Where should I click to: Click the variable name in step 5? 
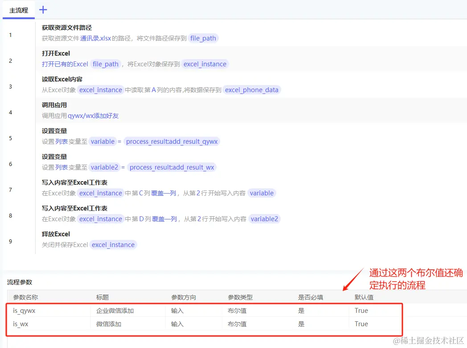[103, 142]
